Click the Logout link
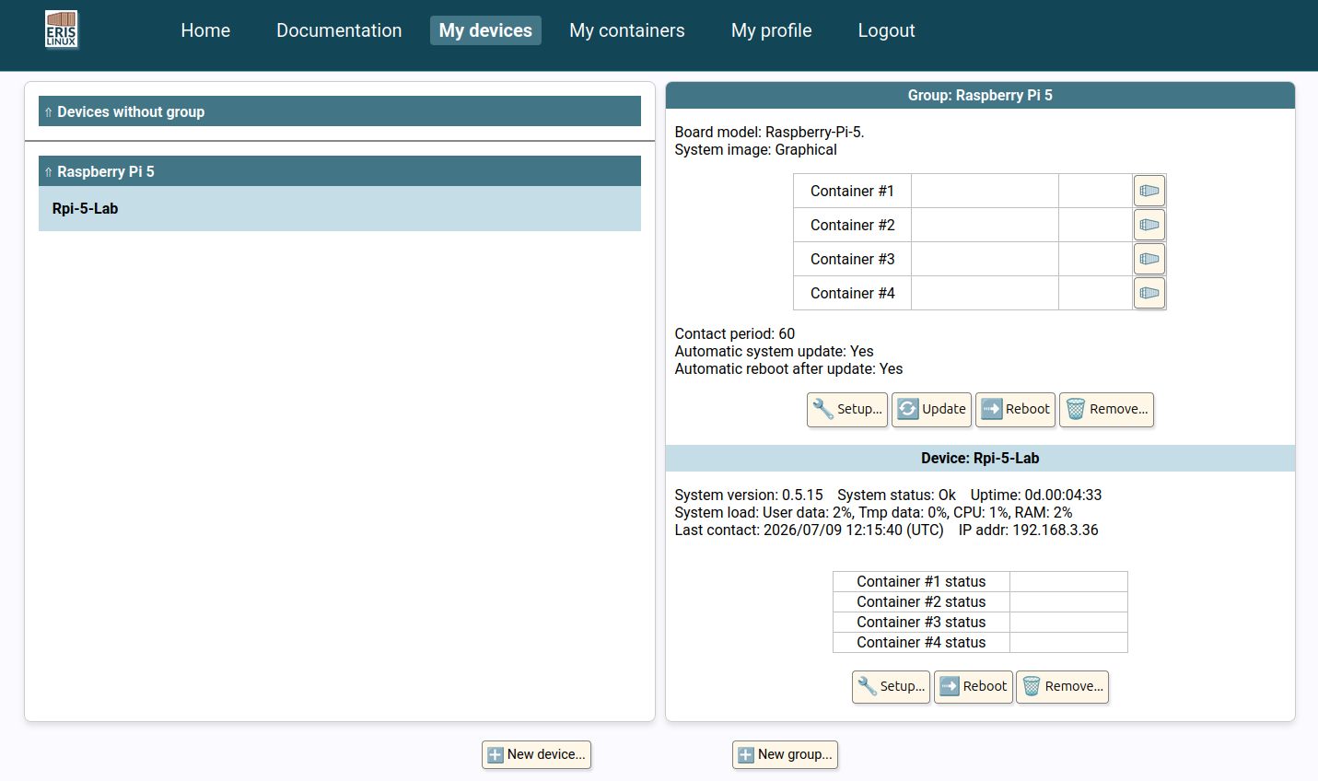The image size is (1318, 781). 886,30
